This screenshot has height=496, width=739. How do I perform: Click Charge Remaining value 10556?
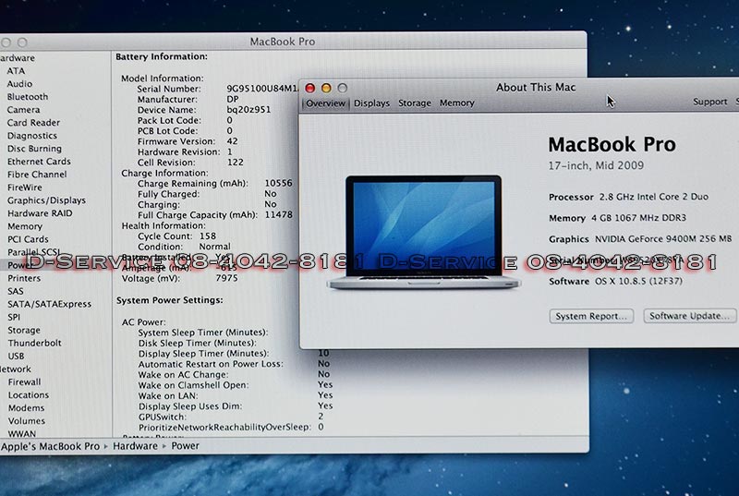(x=279, y=183)
